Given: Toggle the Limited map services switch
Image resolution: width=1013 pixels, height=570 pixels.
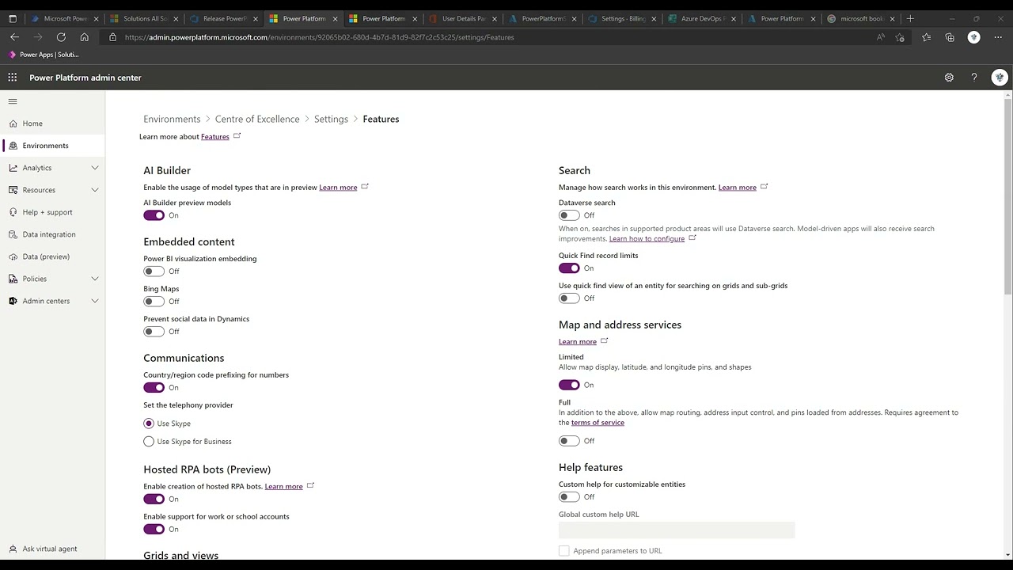Looking at the screenshot, I should point(569,385).
